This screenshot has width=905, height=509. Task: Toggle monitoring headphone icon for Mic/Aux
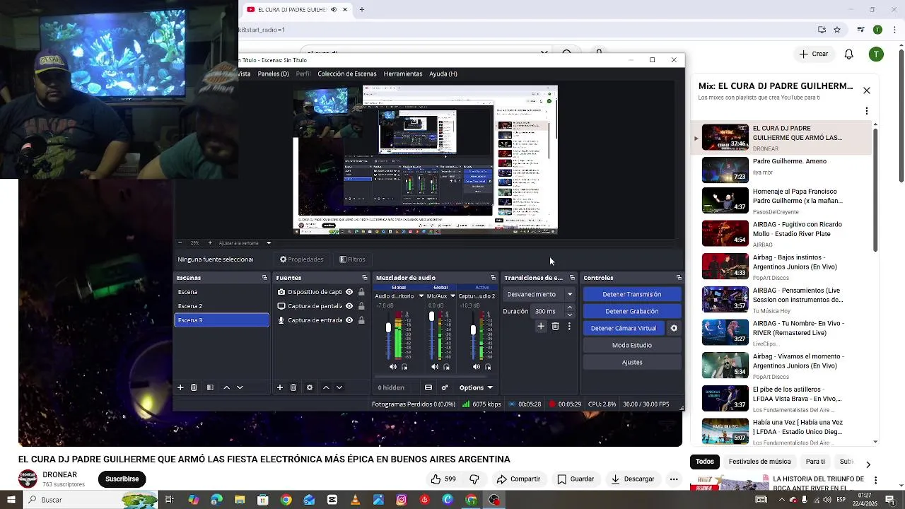446,367
